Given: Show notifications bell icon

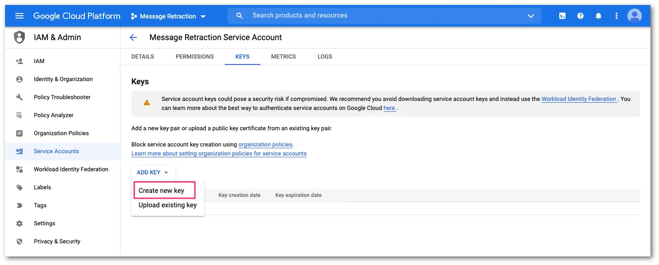Looking at the screenshot, I should point(599,16).
